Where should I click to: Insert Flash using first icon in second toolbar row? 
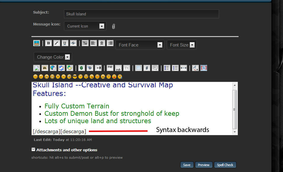click(x=36, y=68)
